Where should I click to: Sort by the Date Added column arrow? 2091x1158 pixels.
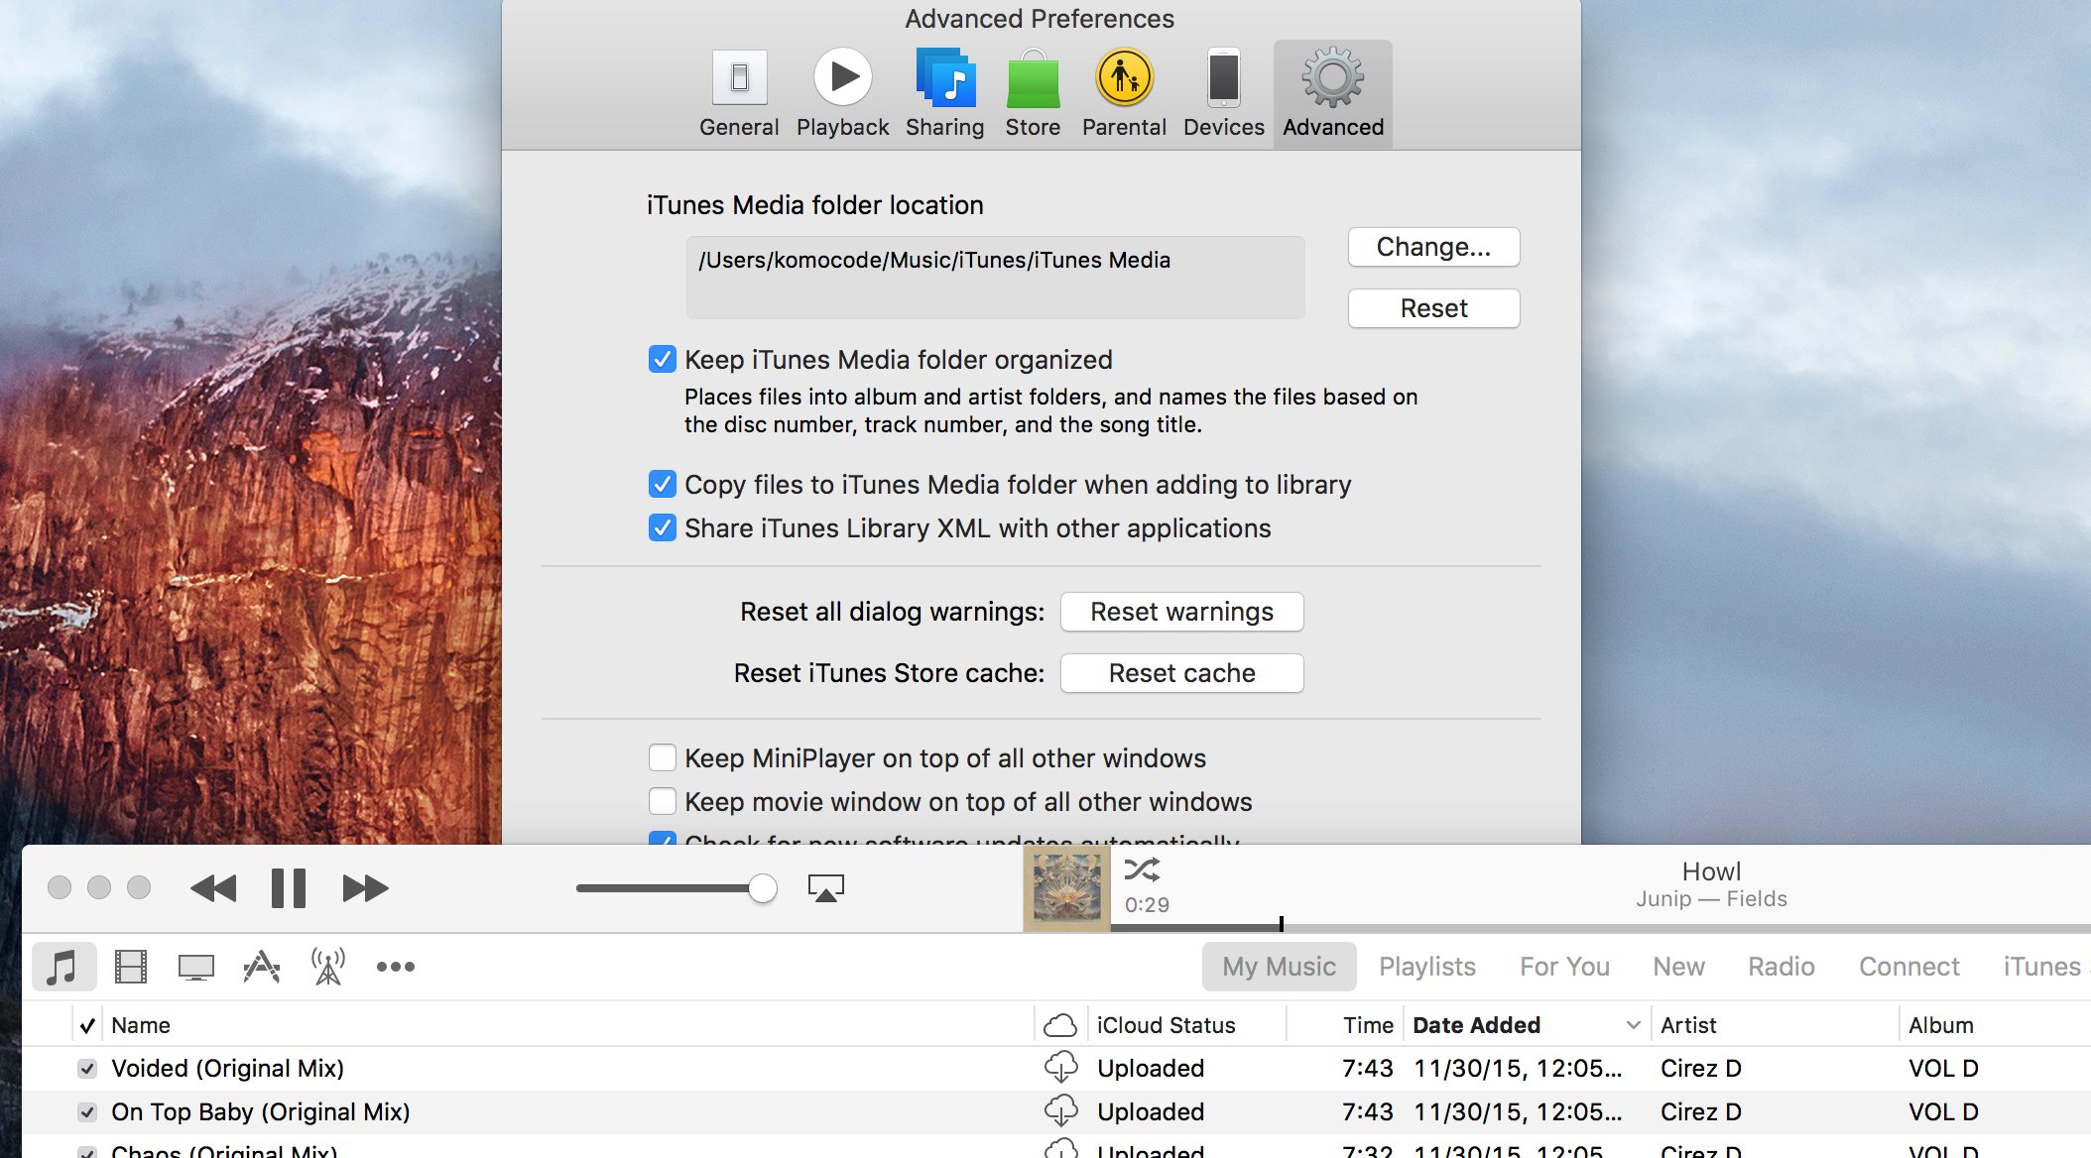tap(1633, 1025)
